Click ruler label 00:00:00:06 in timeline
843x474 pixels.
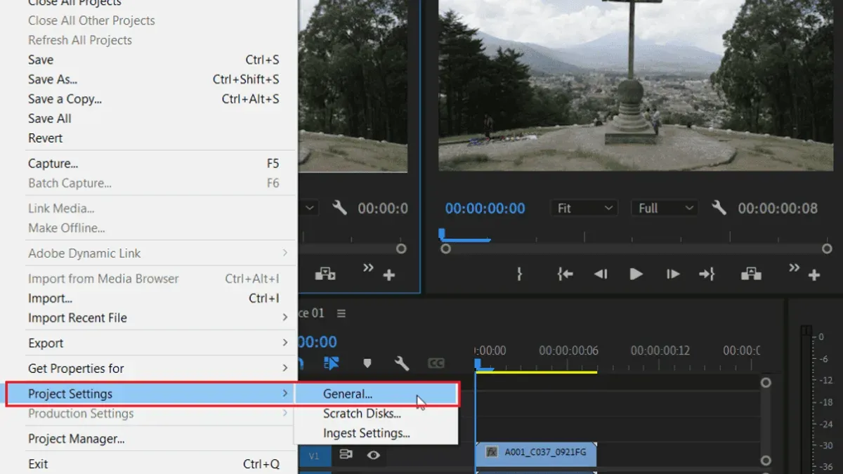[568, 350]
